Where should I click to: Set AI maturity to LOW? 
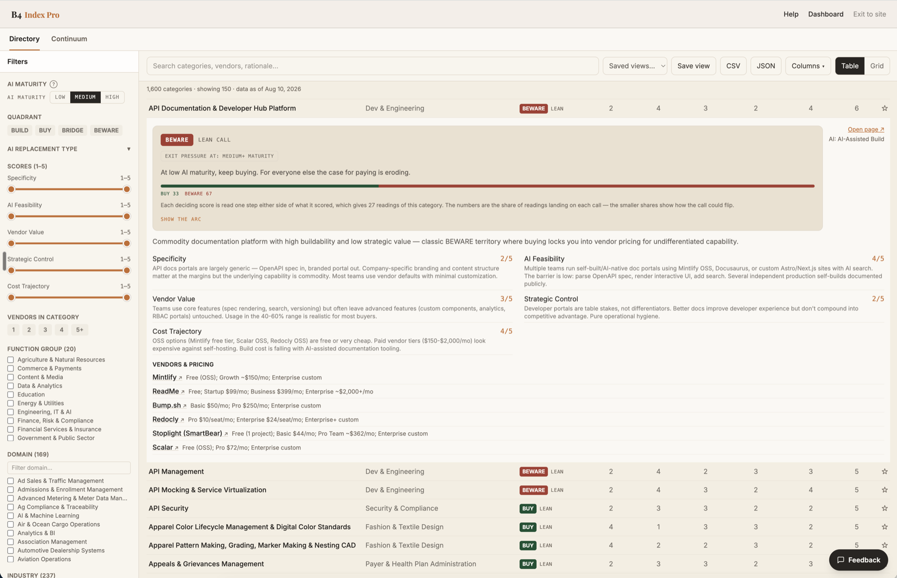point(60,97)
